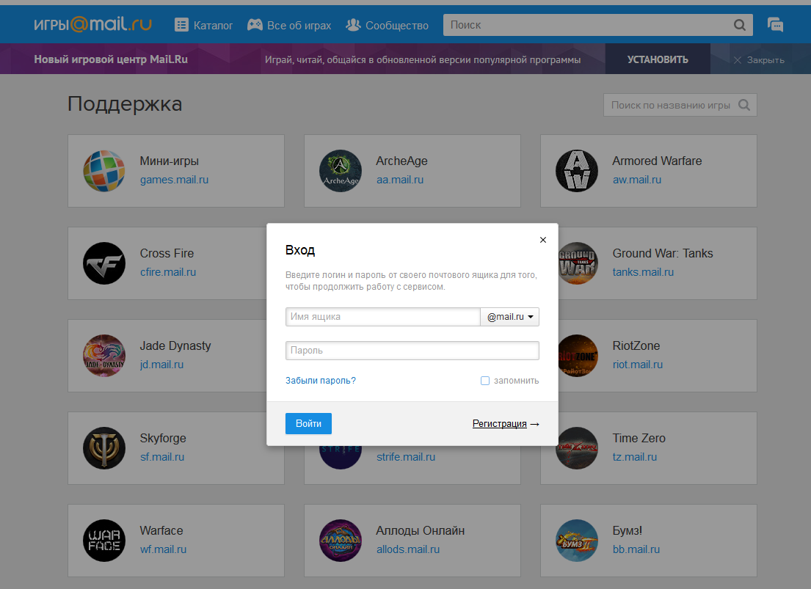This screenshot has height=589, width=811.
Task: Open bb.mail.ru link
Action: [x=636, y=549]
